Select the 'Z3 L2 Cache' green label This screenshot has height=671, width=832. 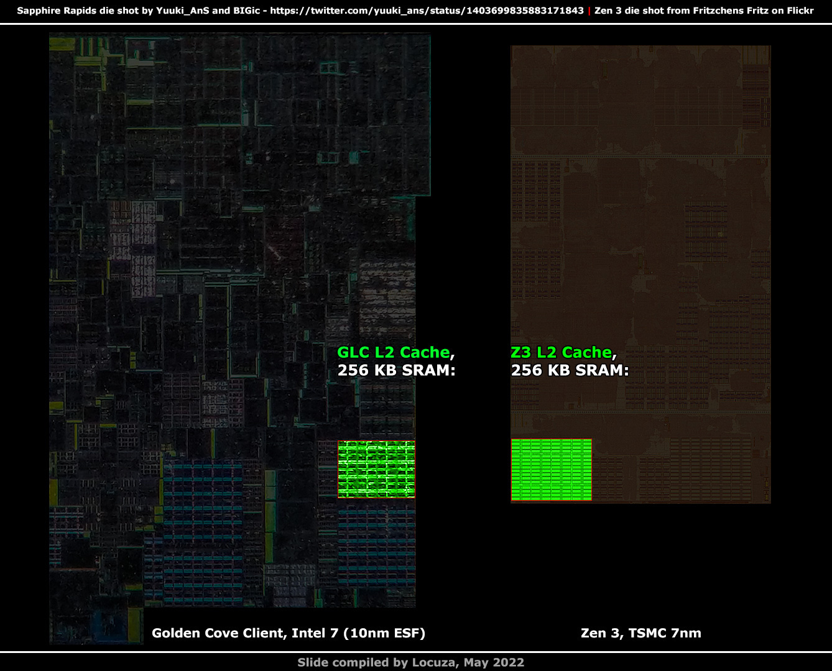click(562, 352)
